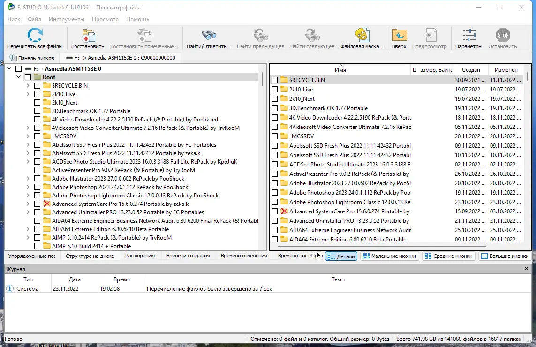Open Parameters (Параметры) settings icon
The image size is (536, 347).
469,35
